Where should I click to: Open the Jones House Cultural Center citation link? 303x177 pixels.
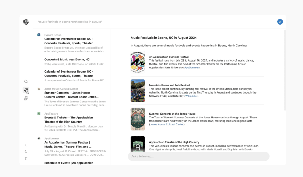click(x=167, y=125)
